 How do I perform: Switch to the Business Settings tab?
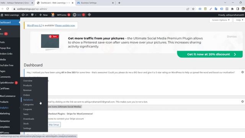95,3
